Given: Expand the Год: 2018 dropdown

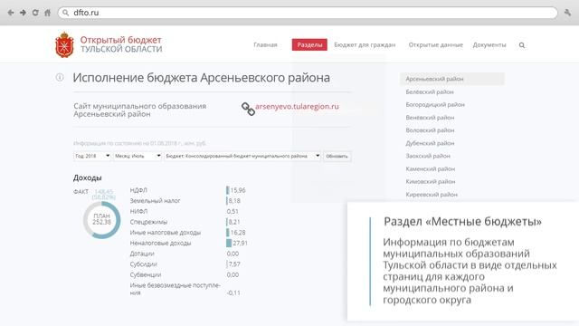Looking at the screenshot, I should click(x=92, y=156).
